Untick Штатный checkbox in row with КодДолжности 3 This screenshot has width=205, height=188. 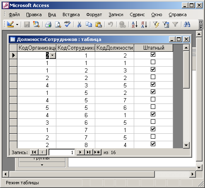click(x=153, y=70)
